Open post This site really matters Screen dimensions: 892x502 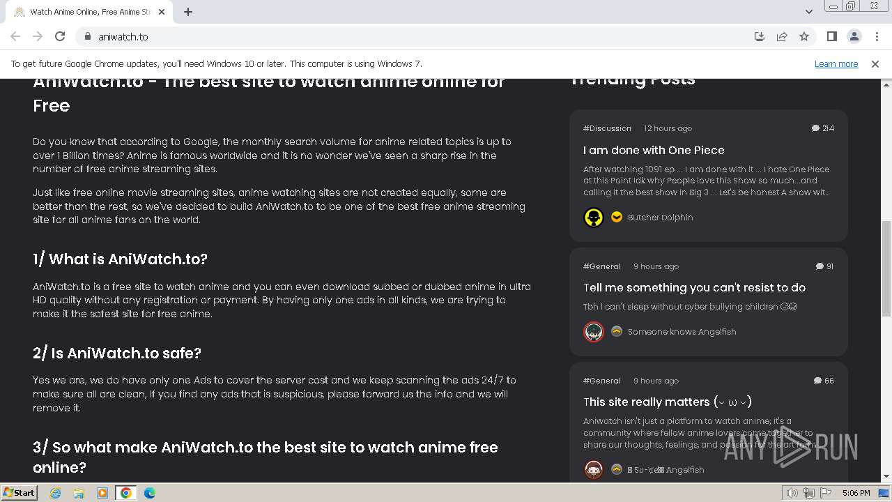click(x=668, y=402)
